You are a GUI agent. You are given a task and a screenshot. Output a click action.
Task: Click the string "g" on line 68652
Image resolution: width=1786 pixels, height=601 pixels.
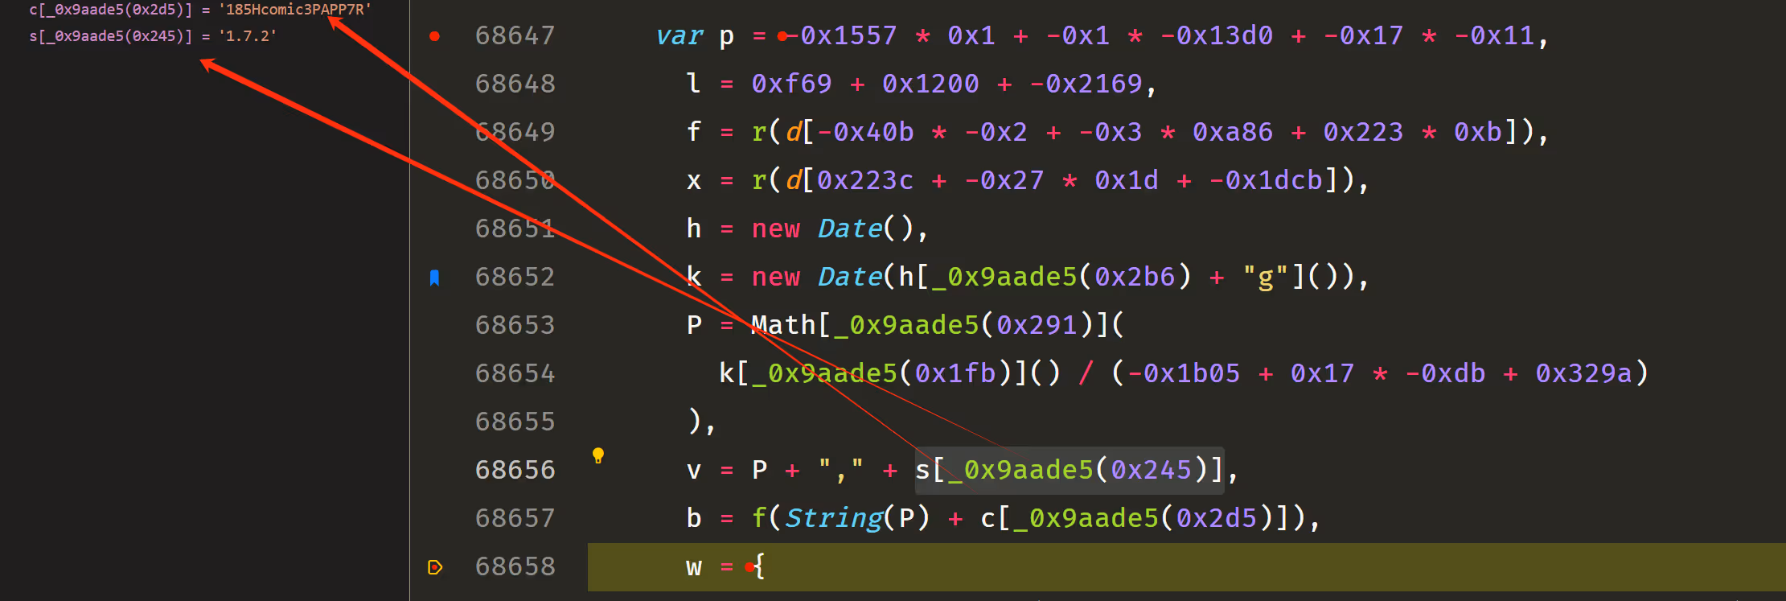coord(1266,277)
